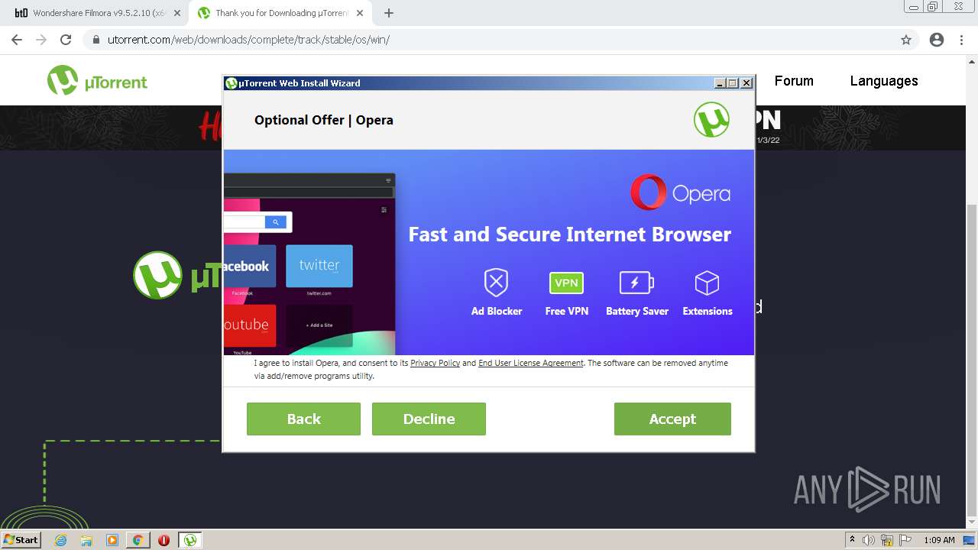Launch Internet Explorer from the taskbar
Image resolution: width=978 pixels, height=550 pixels.
coord(60,540)
